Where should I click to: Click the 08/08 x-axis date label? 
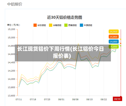point(75,99)
